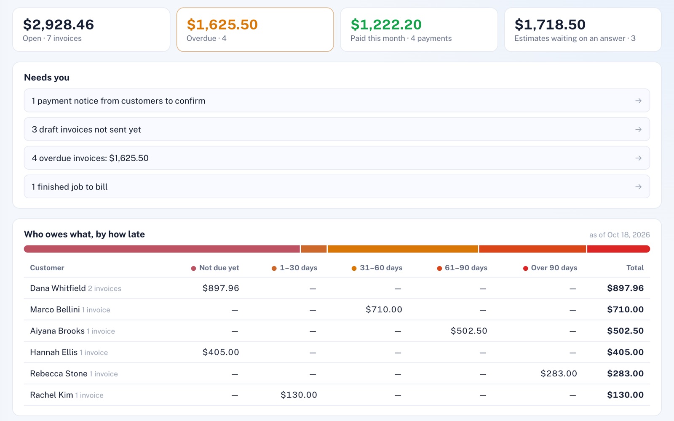Click Hannah Ellis's $405.00 not-due amount
Image resolution: width=674 pixels, height=421 pixels.
pyautogui.click(x=221, y=352)
